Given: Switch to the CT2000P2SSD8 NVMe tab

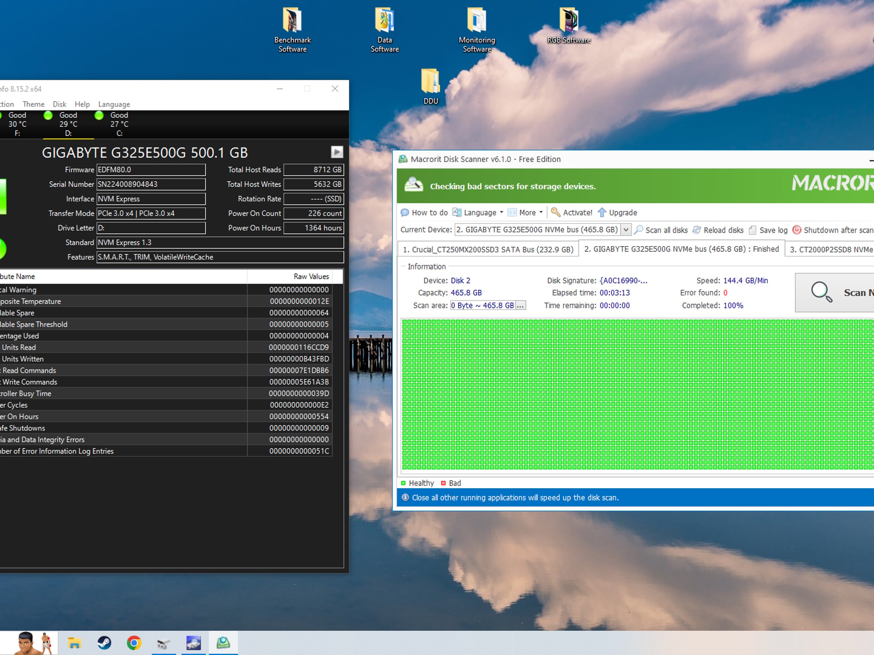Looking at the screenshot, I should [830, 249].
